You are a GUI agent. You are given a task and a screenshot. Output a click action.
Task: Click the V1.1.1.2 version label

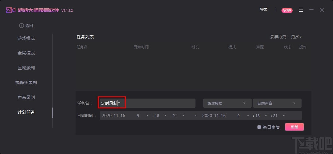click(x=67, y=10)
